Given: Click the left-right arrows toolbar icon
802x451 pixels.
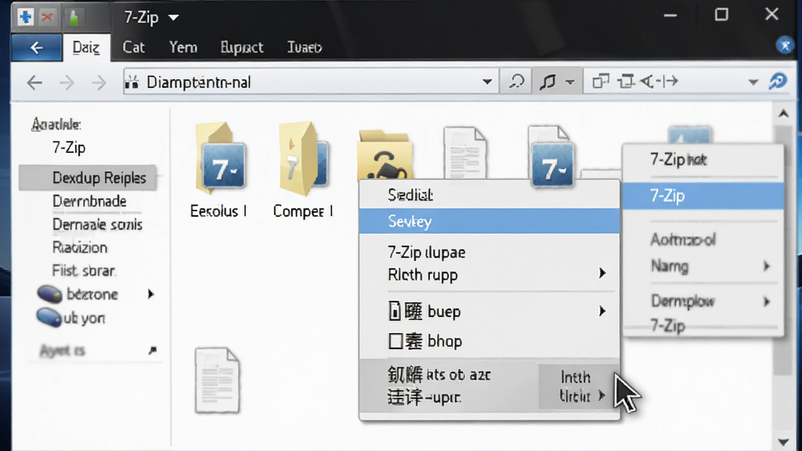Looking at the screenshot, I should pos(659,81).
